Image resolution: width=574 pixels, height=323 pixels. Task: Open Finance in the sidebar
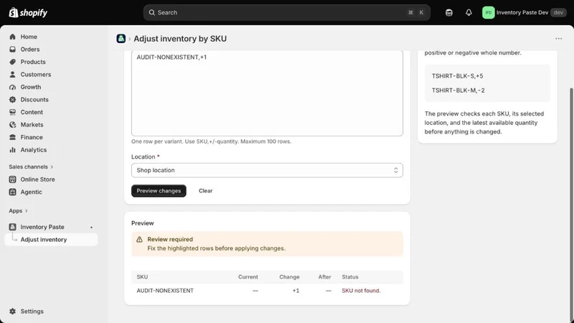pyautogui.click(x=32, y=137)
